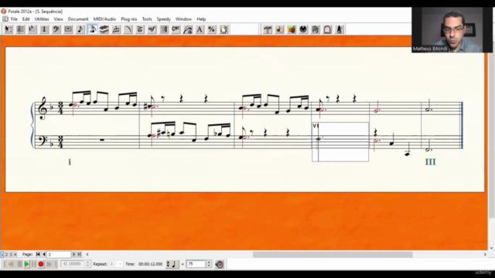
Task: Start playback with green play button
Action: coord(27,264)
